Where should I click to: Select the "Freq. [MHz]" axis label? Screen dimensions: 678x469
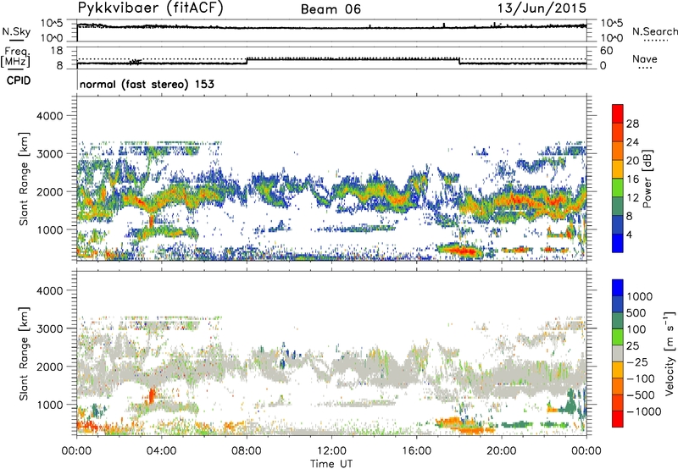16,58
